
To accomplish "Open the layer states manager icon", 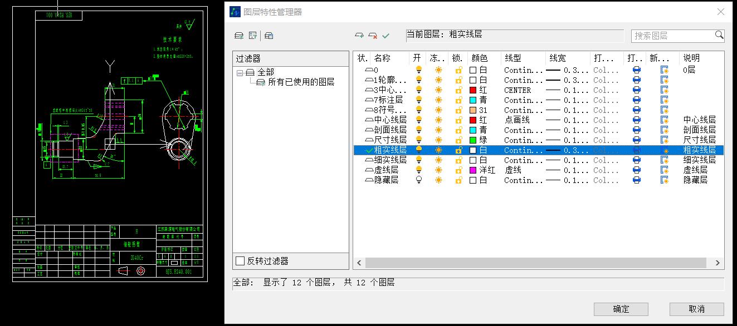I will pyautogui.click(x=269, y=35).
